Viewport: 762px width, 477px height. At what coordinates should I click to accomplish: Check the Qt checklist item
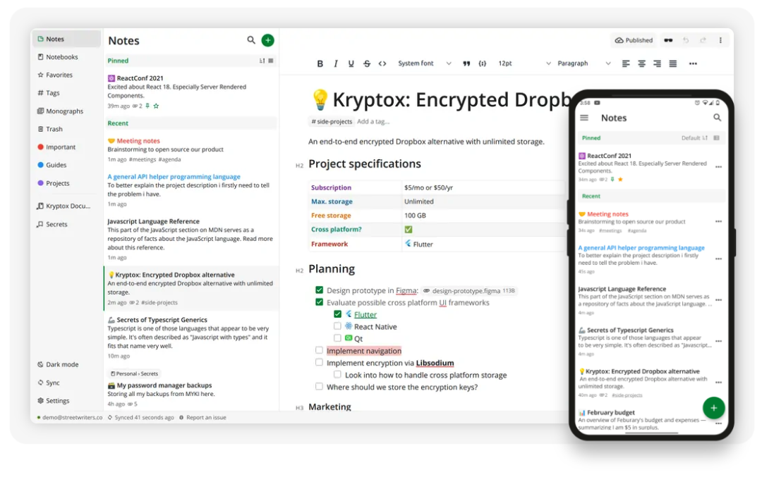(x=337, y=337)
